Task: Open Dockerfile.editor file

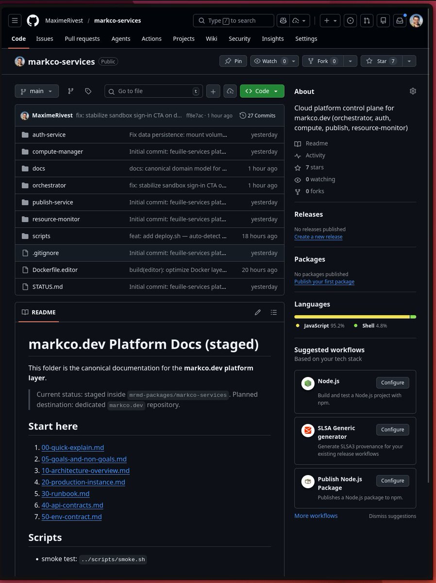Action: pyautogui.click(x=55, y=270)
